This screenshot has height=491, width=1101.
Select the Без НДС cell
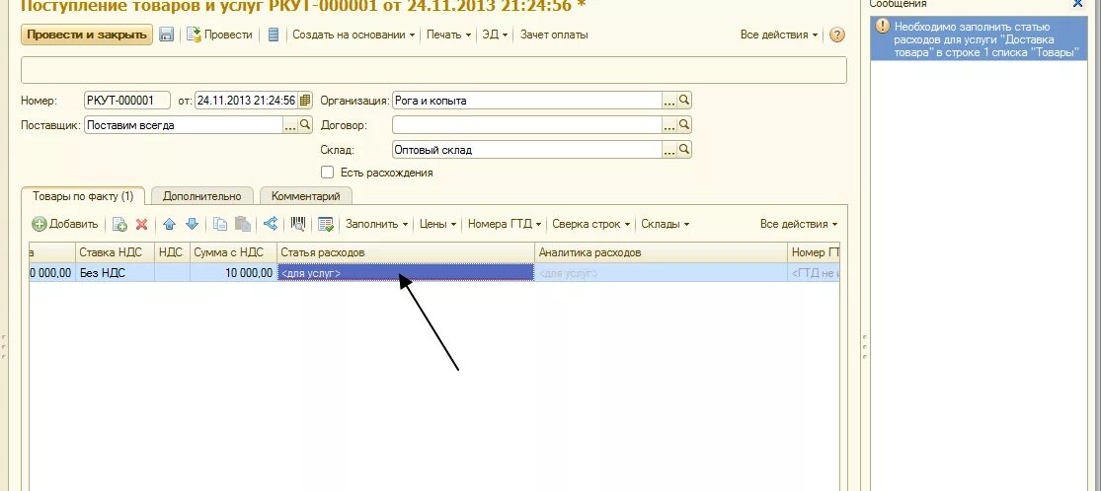tap(116, 273)
